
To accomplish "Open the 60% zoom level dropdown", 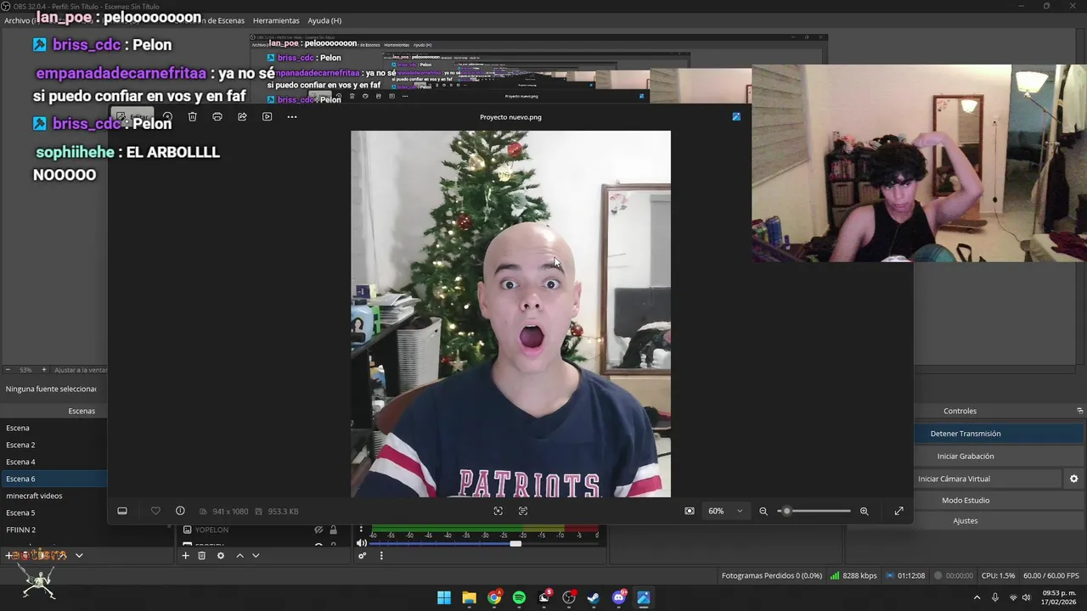I will [x=725, y=511].
